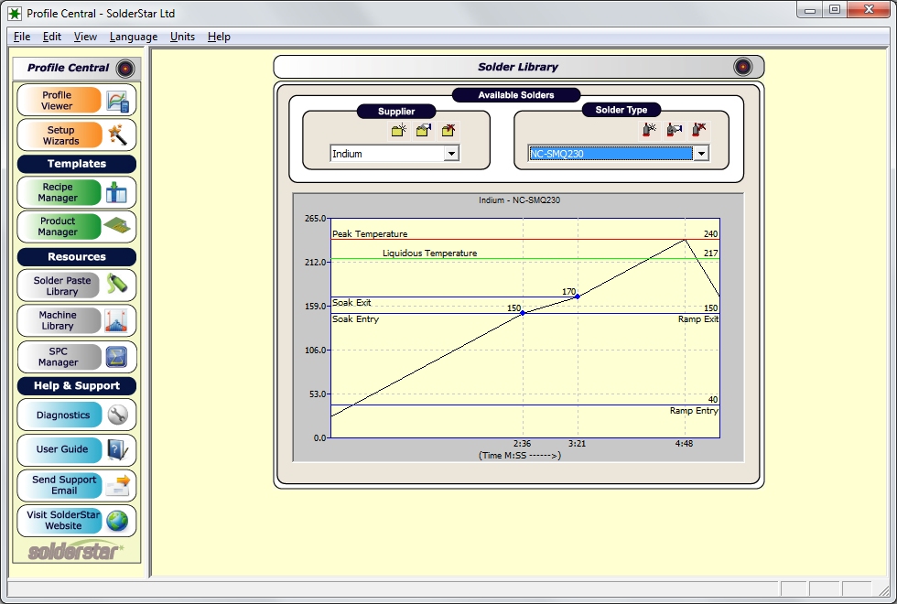Open Profile Viewer
The height and width of the screenshot is (604, 897).
click(77, 100)
